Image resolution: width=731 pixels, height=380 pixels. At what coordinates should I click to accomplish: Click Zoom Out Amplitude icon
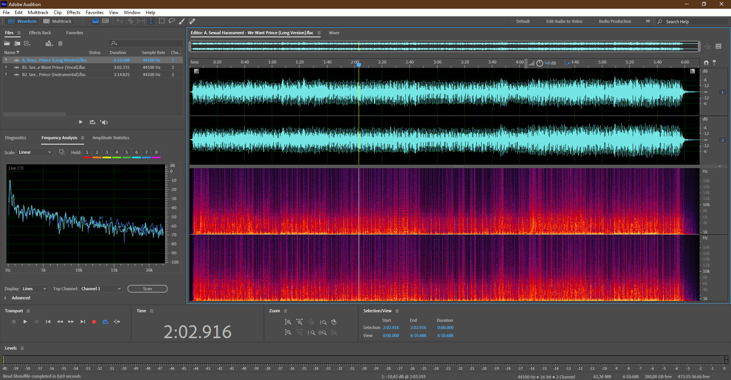[288, 332]
